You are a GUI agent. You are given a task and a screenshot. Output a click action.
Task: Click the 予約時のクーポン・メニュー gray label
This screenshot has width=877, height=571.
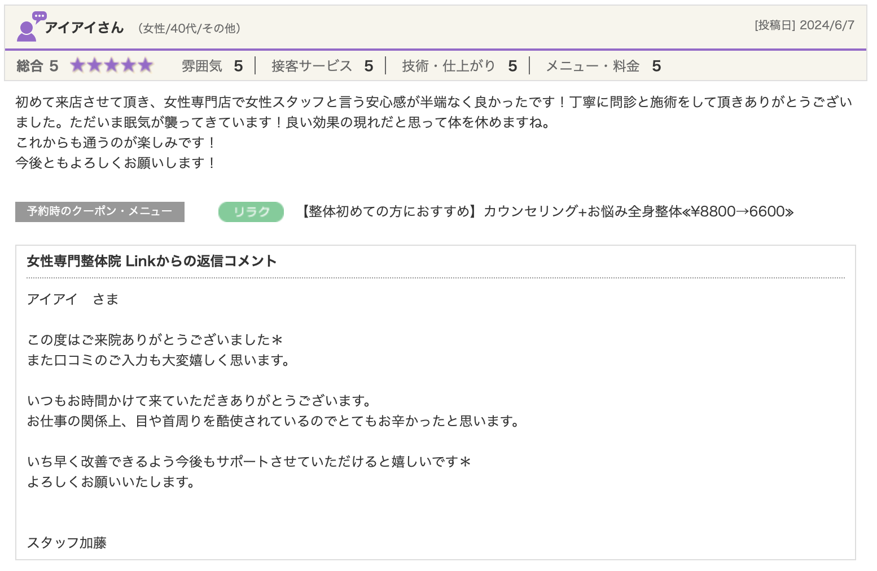click(100, 211)
